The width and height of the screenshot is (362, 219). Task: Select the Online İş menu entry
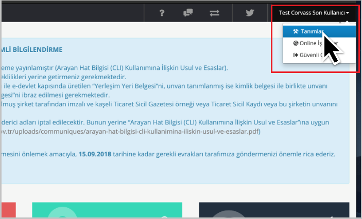click(319, 43)
